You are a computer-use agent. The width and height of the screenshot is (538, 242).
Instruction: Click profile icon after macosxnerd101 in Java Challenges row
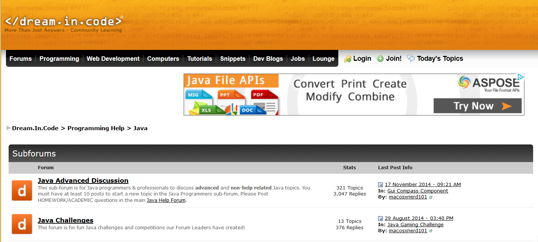[431, 231]
